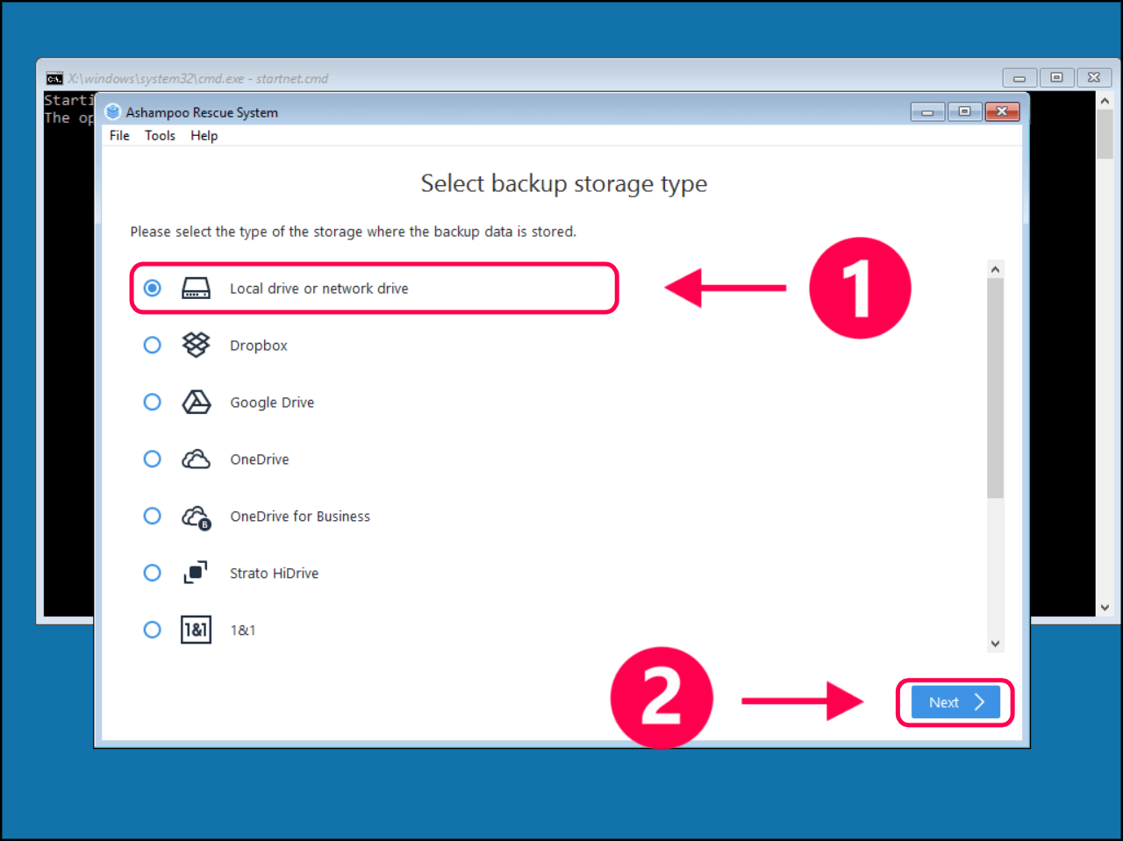Click the 'OneDrive for Business' label text
The width and height of the screenshot is (1123, 841).
[300, 517]
